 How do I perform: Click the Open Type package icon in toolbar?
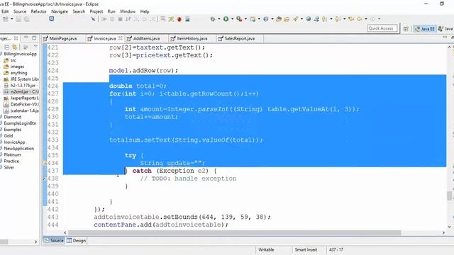click(279, 19)
